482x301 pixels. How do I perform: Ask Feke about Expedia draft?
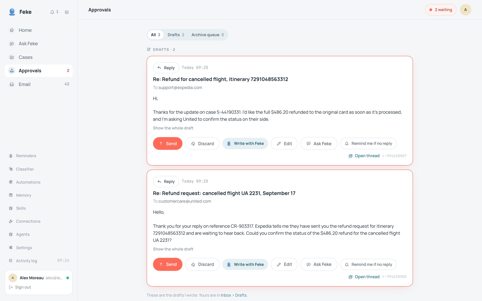[319, 143]
